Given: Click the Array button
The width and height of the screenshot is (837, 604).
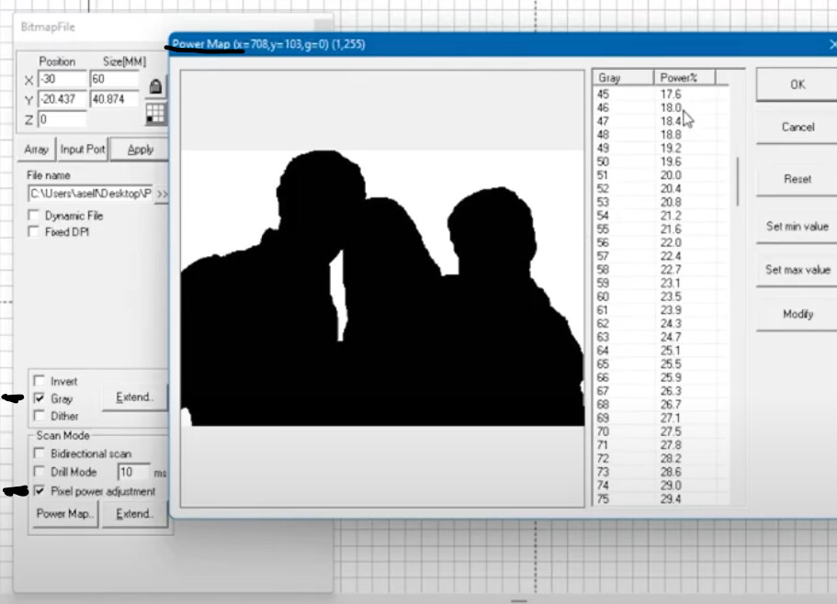Looking at the screenshot, I should [37, 150].
